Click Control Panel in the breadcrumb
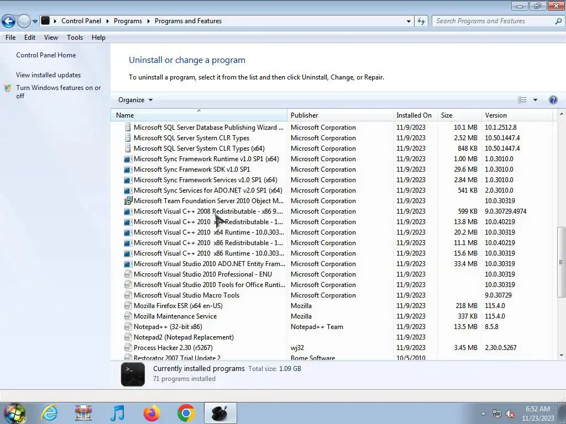This screenshot has width=566, height=424. (x=81, y=21)
